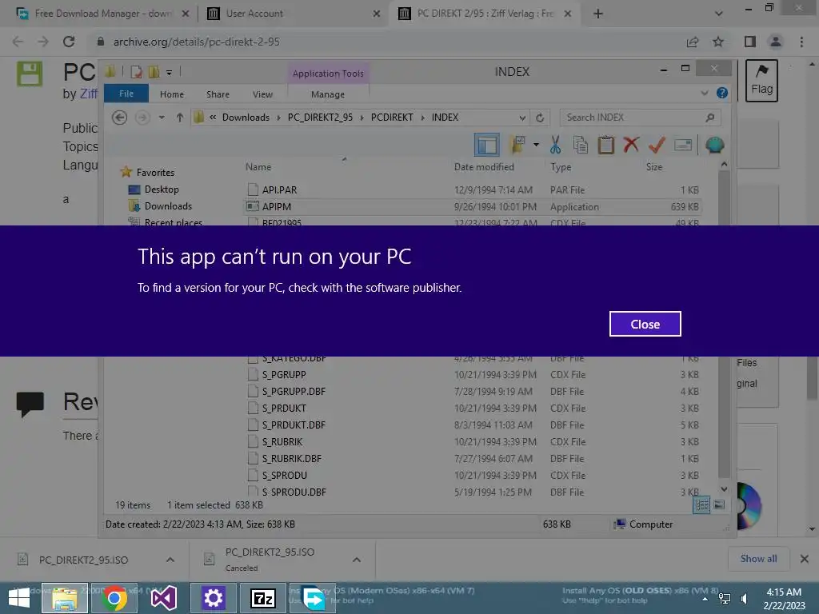Image resolution: width=819 pixels, height=614 pixels.
Task: Open Visual Studio from the taskbar
Action: tap(163, 598)
